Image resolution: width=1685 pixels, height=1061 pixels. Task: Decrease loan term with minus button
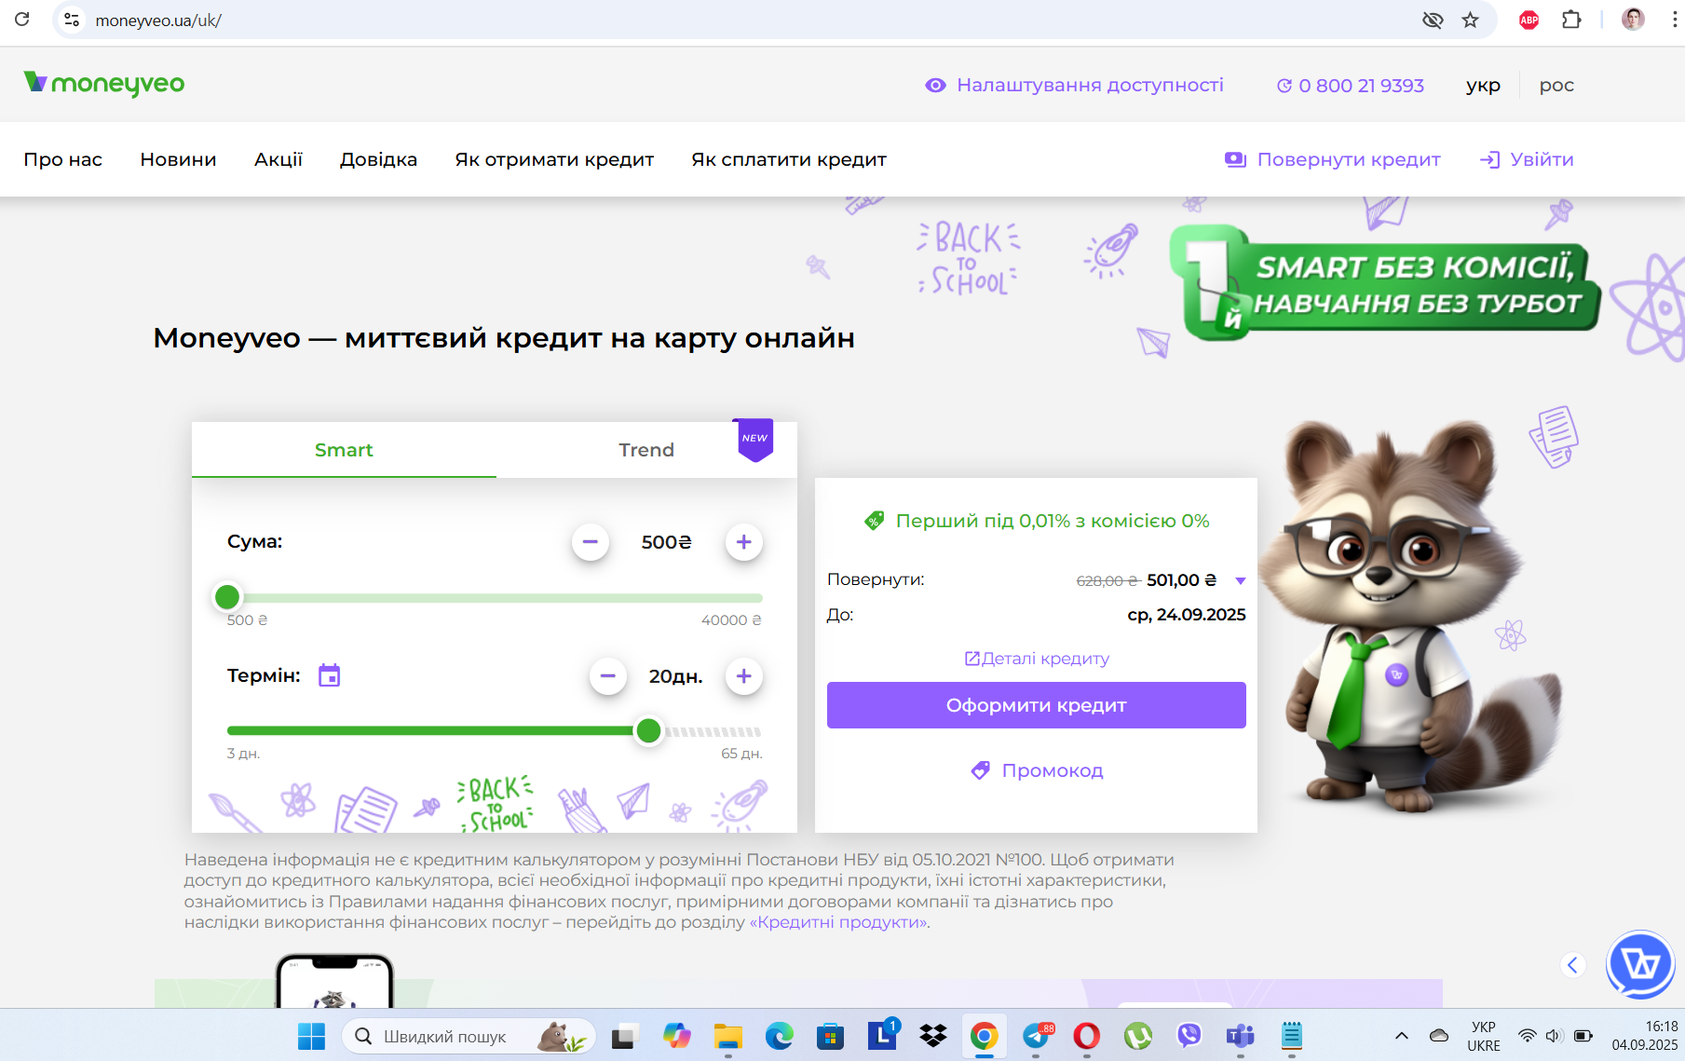(x=608, y=676)
